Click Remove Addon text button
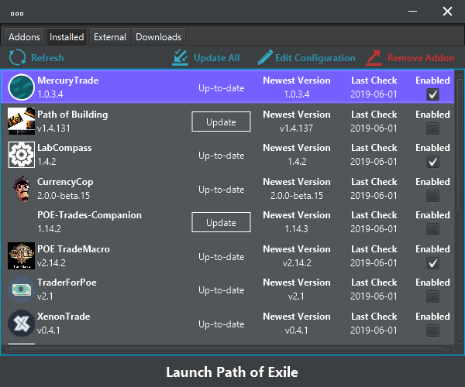 point(421,58)
